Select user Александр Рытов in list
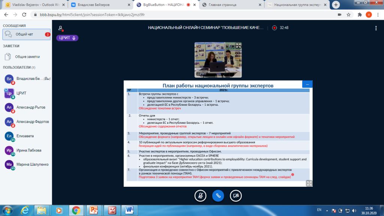The height and width of the screenshot is (216, 384). pos(30,107)
